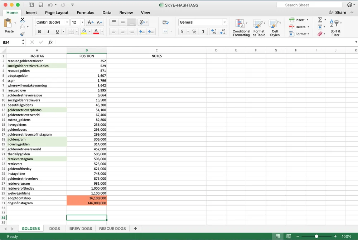Increase font size with large A
The image size is (358, 240).
click(x=91, y=22)
